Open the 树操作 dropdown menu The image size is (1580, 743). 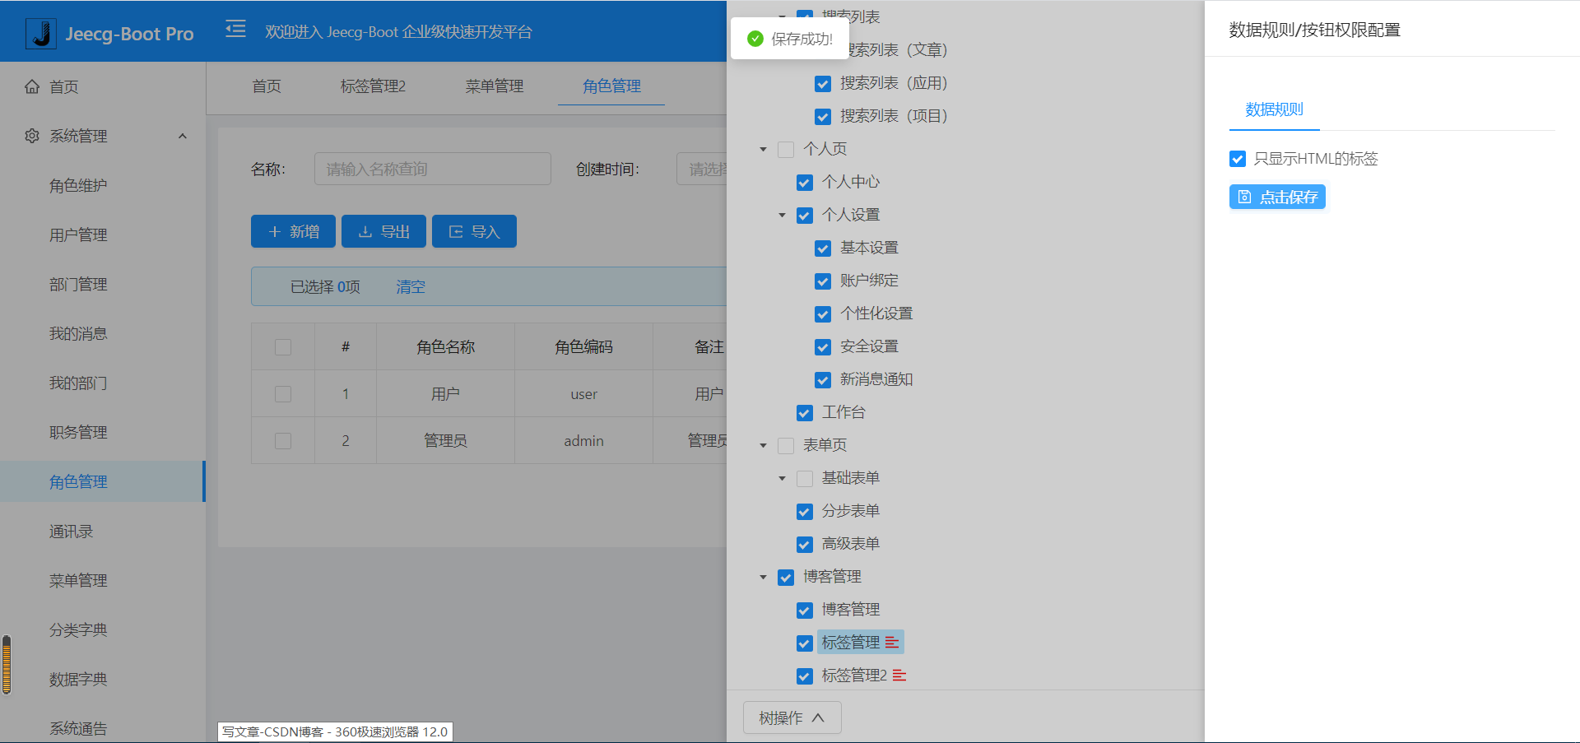click(792, 717)
